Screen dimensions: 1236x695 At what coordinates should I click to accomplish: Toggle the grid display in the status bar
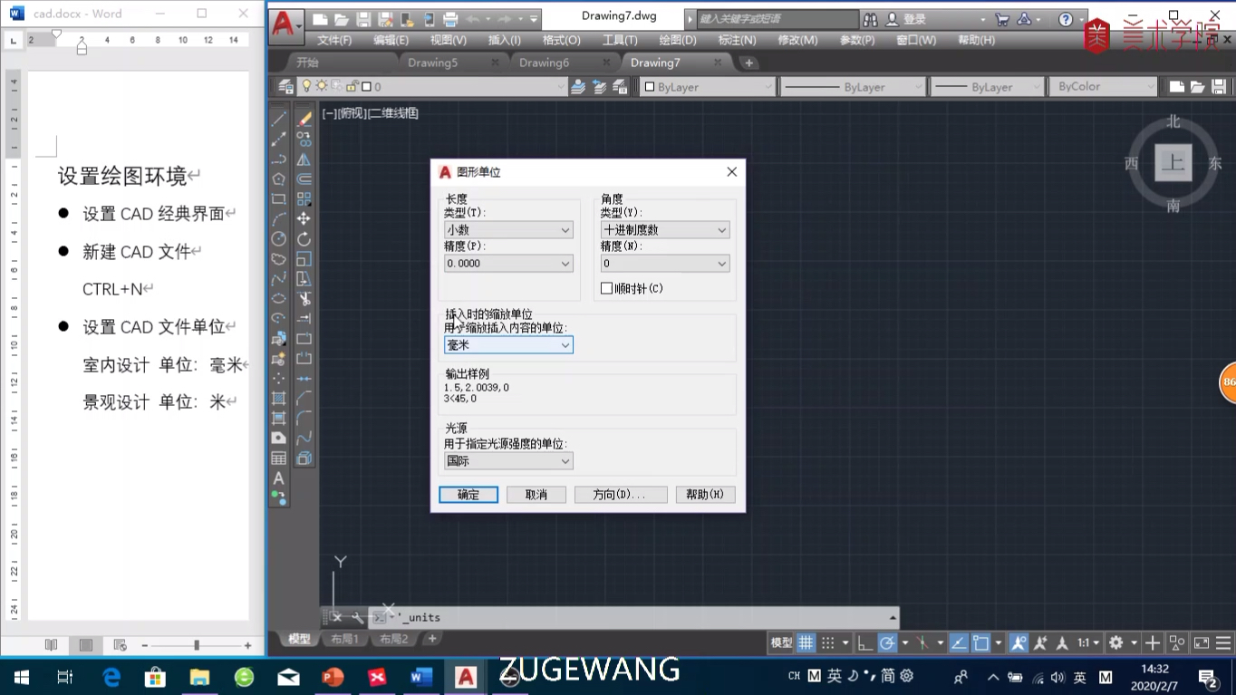806,642
